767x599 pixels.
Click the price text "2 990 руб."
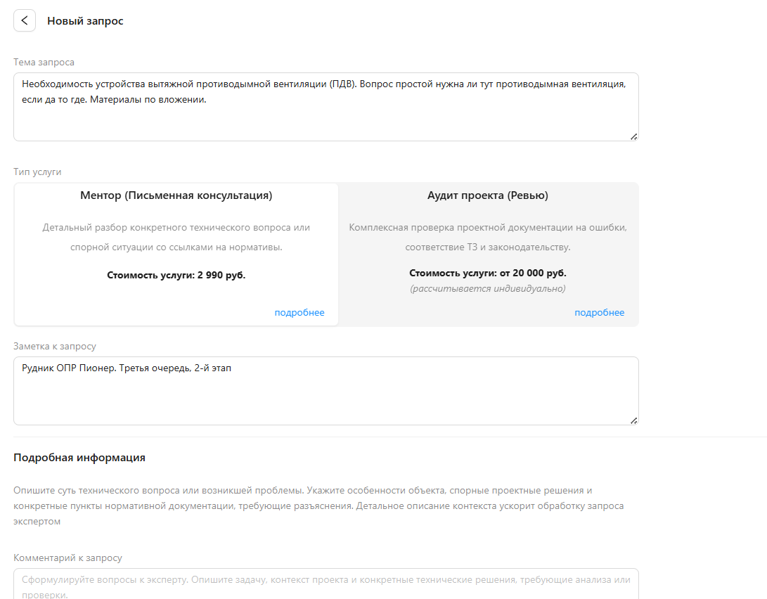(221, 275)
